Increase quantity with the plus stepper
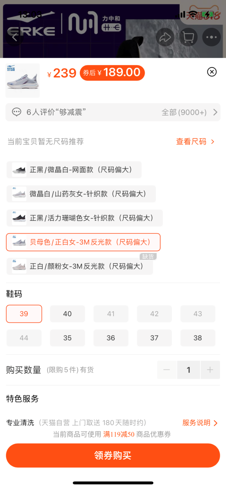Image resolution: width=226 pixels, height=489 pixels. [210, 370]
